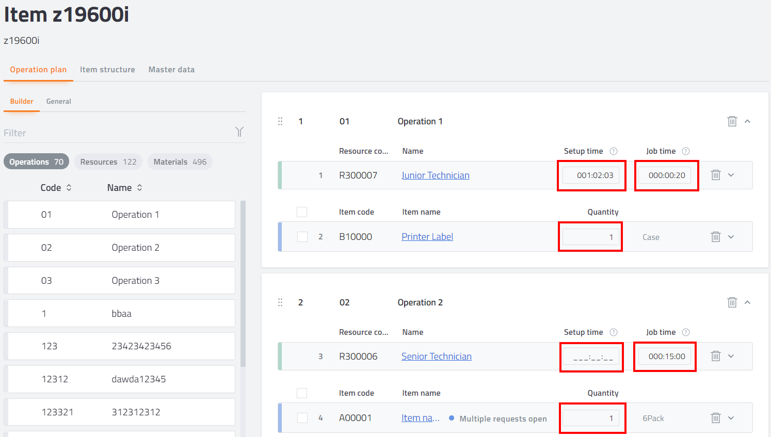
Task: Select the 03 Operation 3 list row
Action: [x=119, y=281]
